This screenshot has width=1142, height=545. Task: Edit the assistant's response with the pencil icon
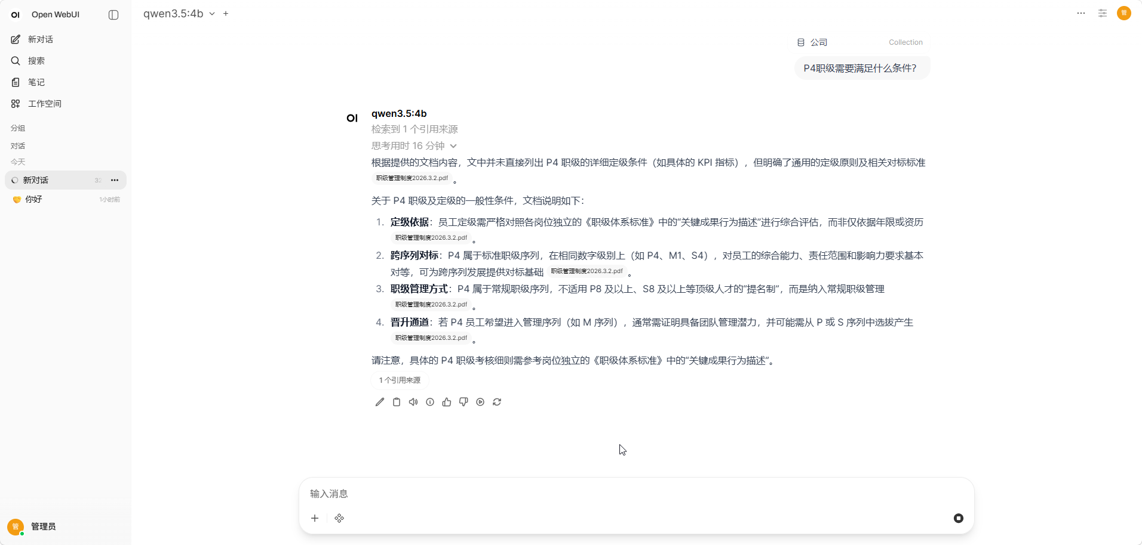[x=379, y=402]
